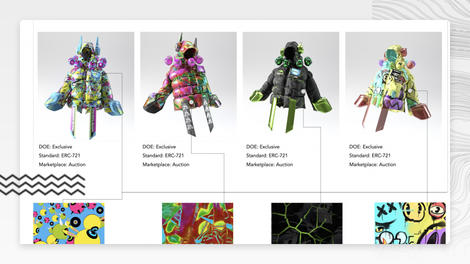470x264 pixels.
Task: Click 'Marketplace: Auction' under the pastel yellow jacket
Action: pyautogui.click(x=372, y=165)
